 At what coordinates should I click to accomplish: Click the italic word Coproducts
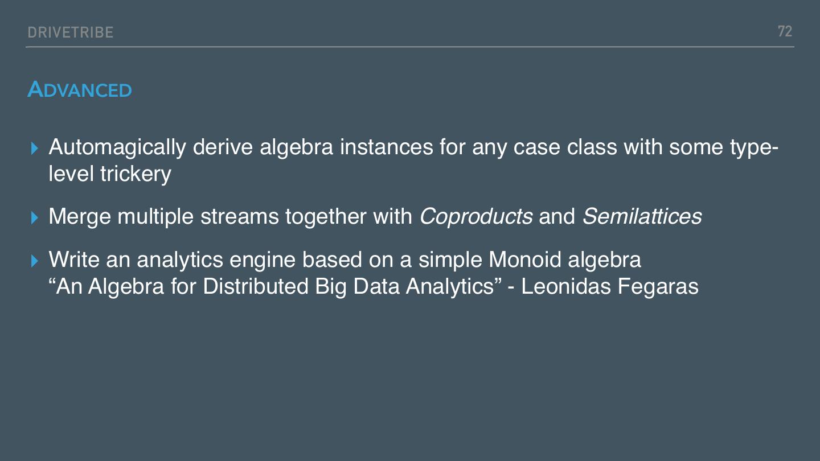475,217
